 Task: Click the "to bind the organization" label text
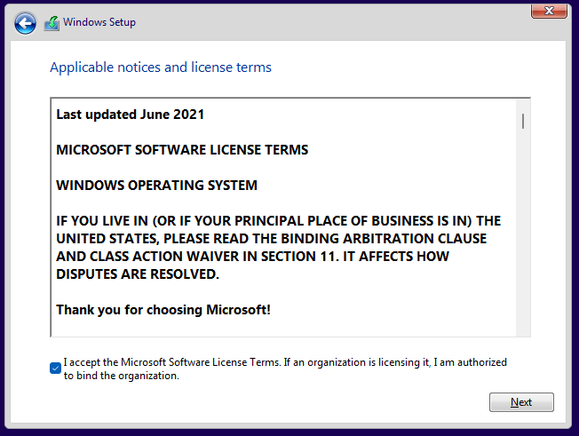click(122, 376)
